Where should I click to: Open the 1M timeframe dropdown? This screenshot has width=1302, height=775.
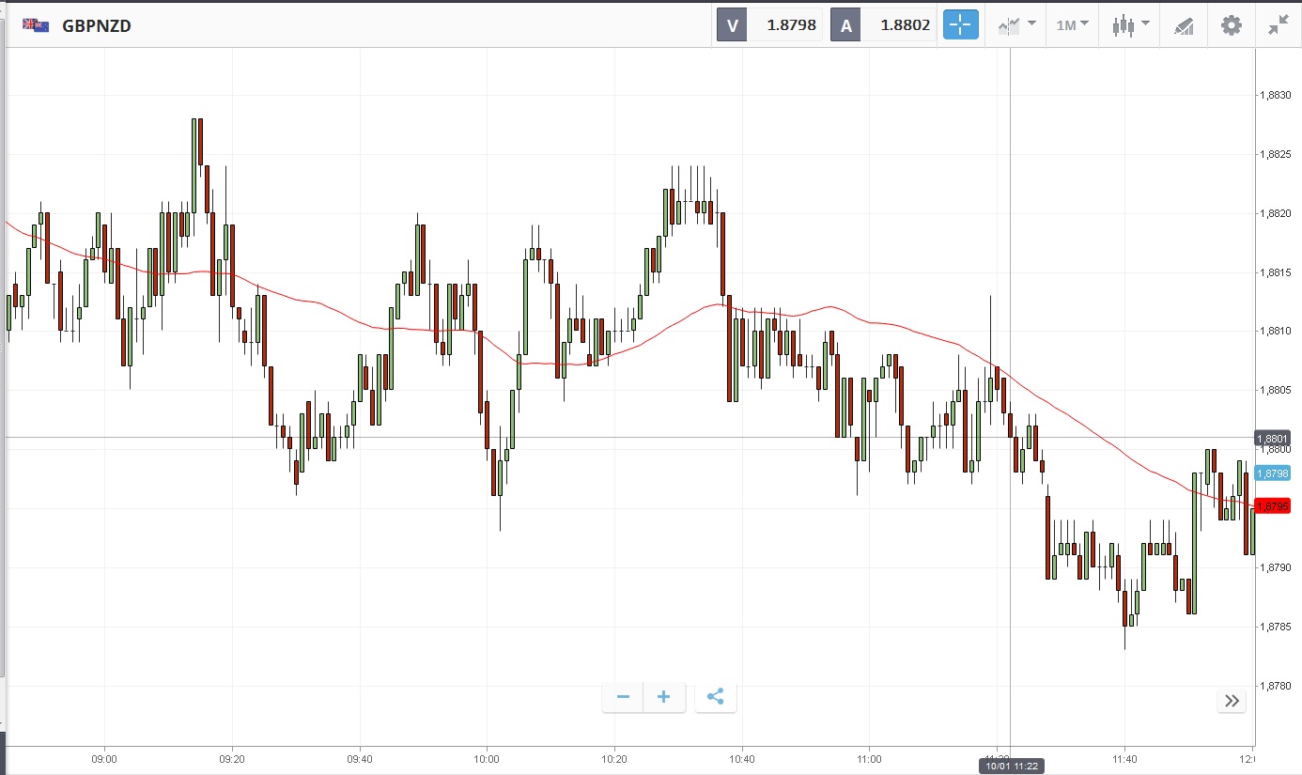pos(1072,25)
